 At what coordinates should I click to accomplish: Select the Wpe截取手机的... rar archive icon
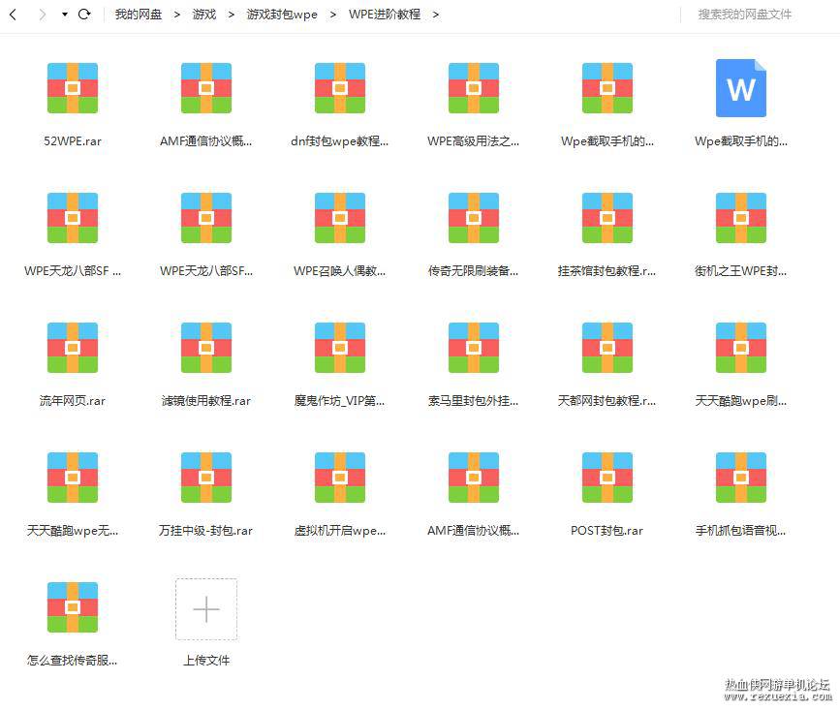607,88
